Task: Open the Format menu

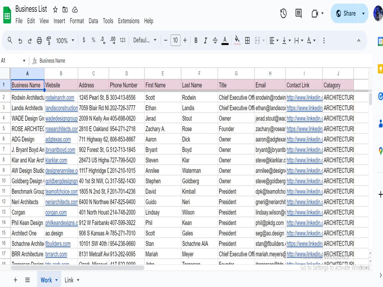Action: click(x=77, y=21)
